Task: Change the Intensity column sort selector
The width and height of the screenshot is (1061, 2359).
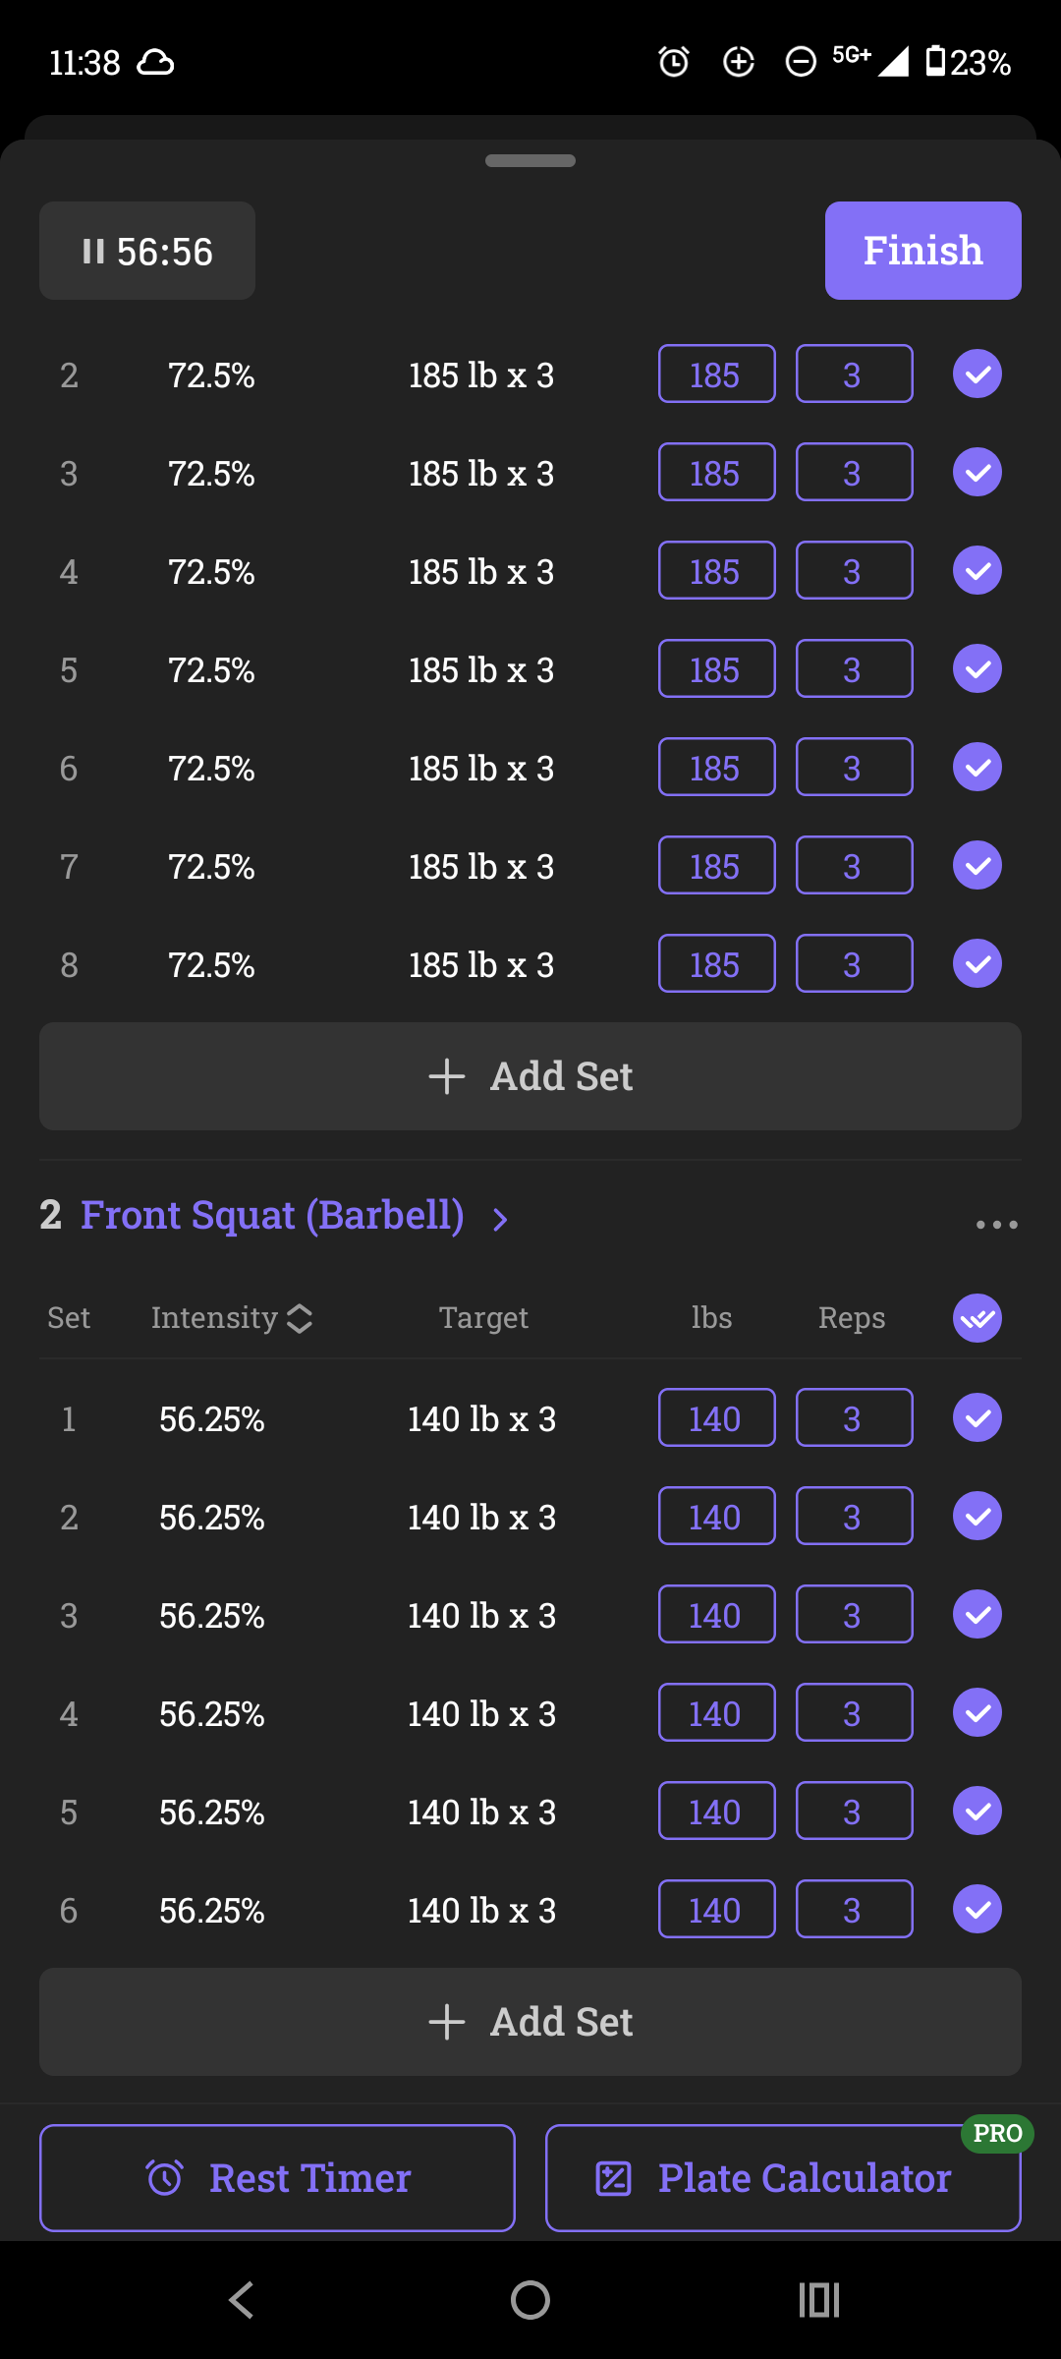Action: 232,1318
